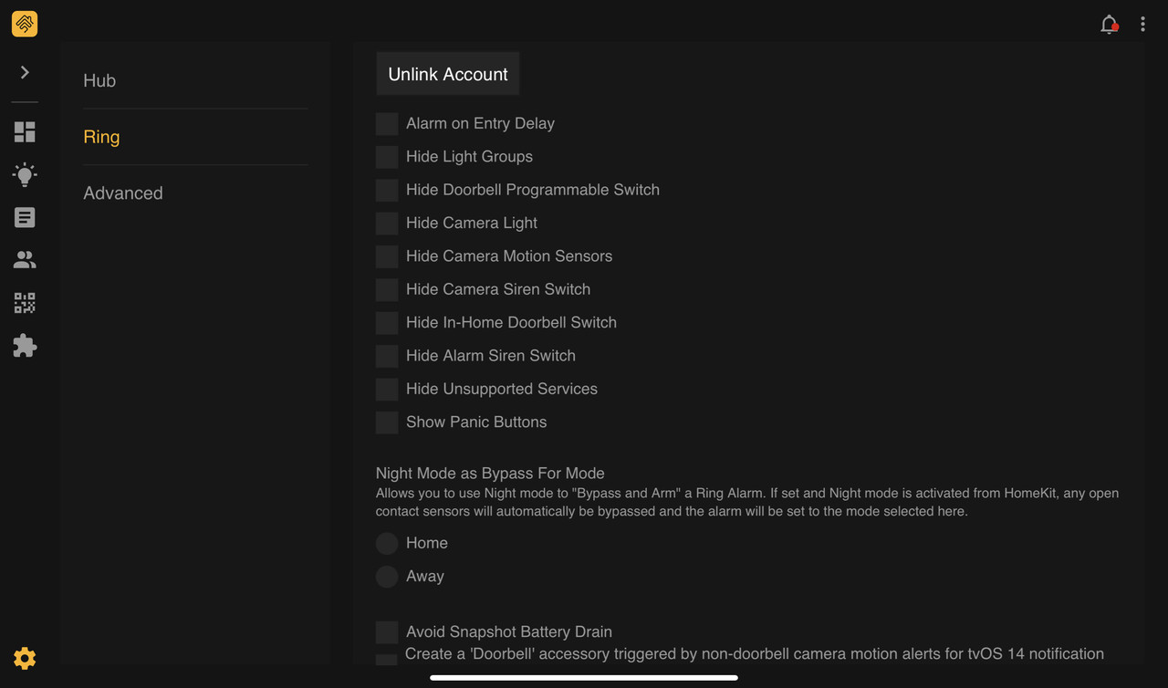
Task: Select the Ring settings section
Action: tap(101, 137)
